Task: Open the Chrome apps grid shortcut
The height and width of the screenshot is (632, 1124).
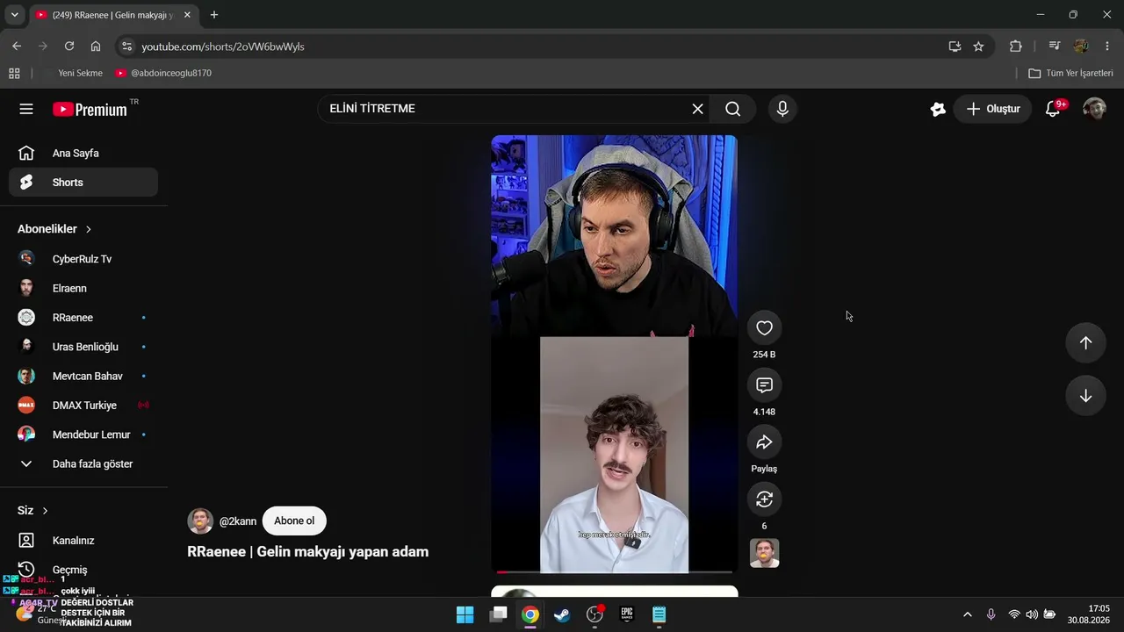Action: (14, 73)
